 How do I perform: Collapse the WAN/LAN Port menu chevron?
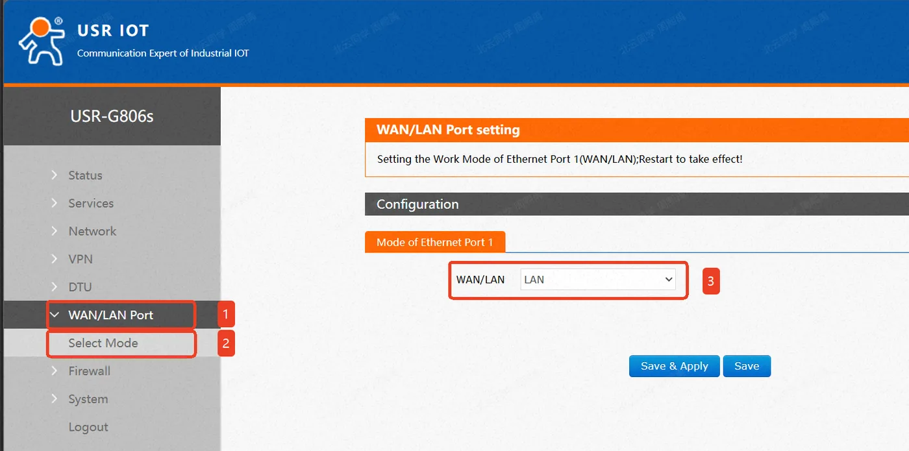(x=55, y=315)
